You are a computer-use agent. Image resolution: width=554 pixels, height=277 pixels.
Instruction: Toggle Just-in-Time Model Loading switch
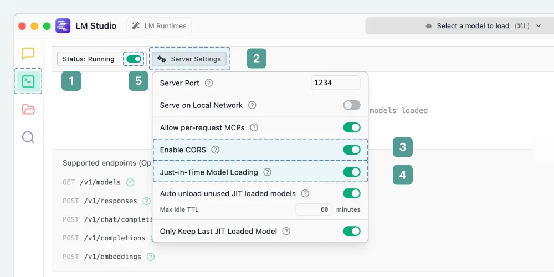pos(352,172)
